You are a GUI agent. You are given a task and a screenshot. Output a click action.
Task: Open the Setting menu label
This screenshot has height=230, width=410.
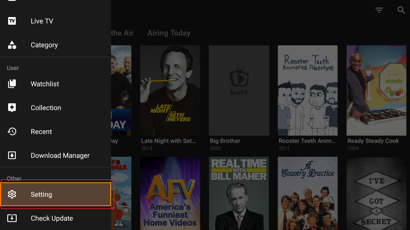click(41, 195)
